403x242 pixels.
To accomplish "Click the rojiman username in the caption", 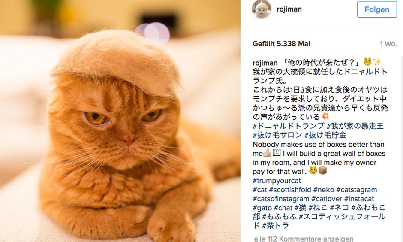I will click(265, 63).
